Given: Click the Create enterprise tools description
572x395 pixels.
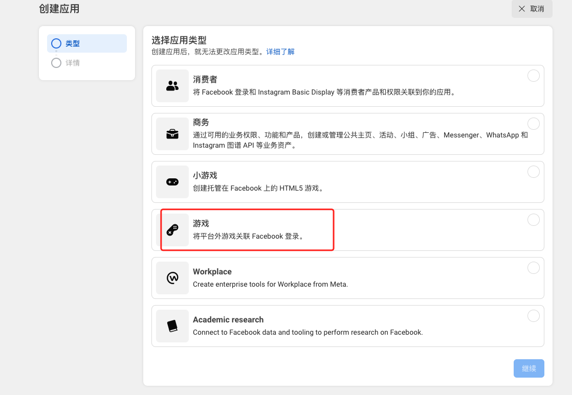Looking at the screenshot, I should tap(270, 284).
